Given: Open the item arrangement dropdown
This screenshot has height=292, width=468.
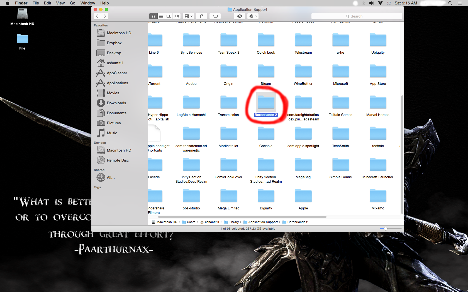Looking at the screenshot, I should click(189, 16).
